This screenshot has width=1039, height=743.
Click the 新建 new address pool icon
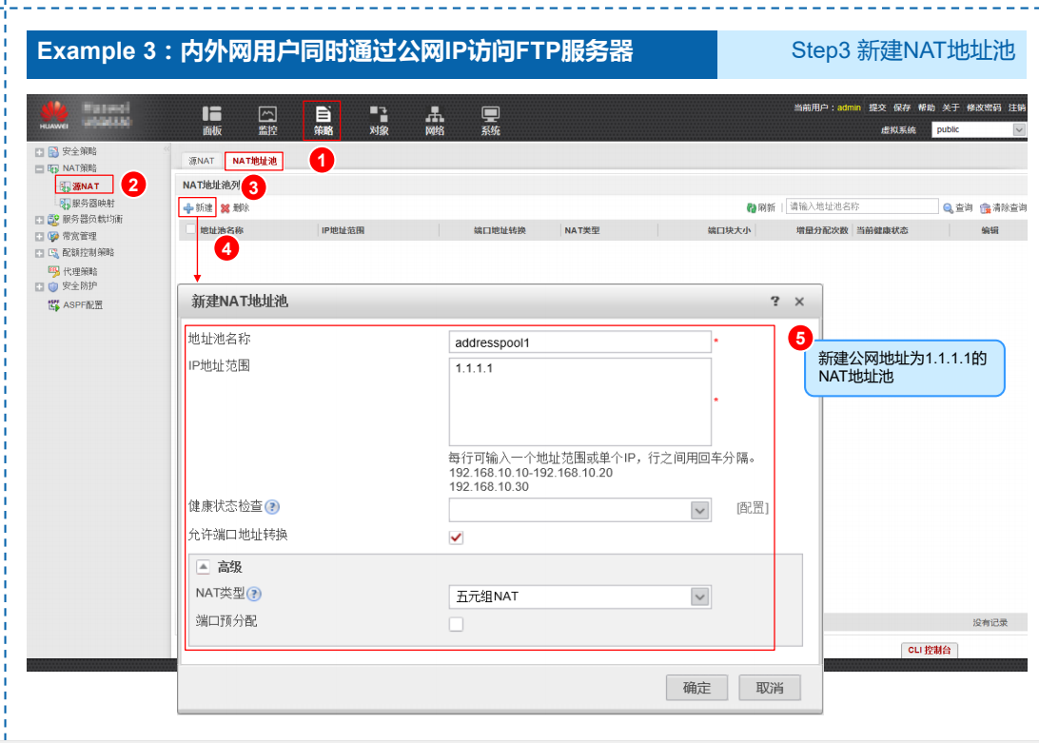click(196, 206)
